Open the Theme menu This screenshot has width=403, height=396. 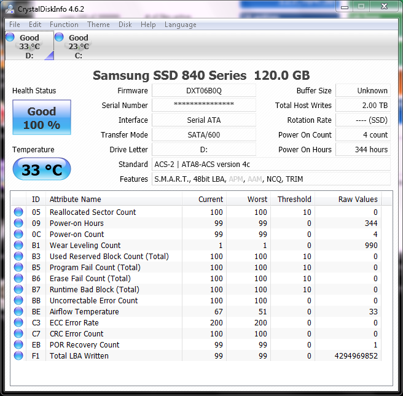coord(98,25)
